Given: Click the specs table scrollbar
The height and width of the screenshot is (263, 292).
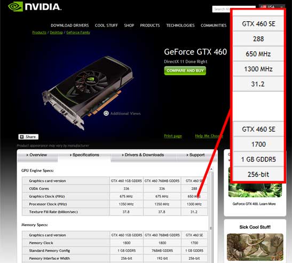Looking at the screenshot, I should point(211,216).
